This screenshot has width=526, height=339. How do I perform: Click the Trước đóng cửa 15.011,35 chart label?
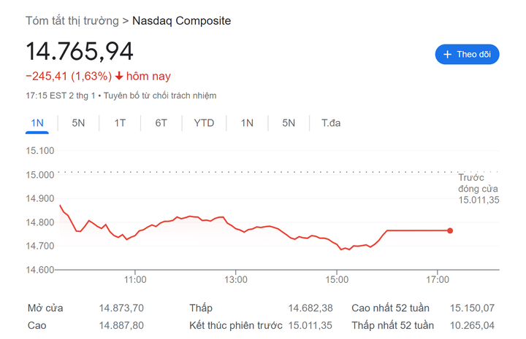478,189
